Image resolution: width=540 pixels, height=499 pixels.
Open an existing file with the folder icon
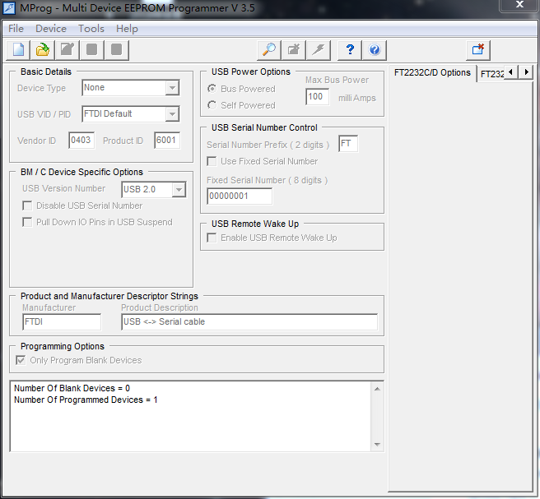tap(43, 50)
